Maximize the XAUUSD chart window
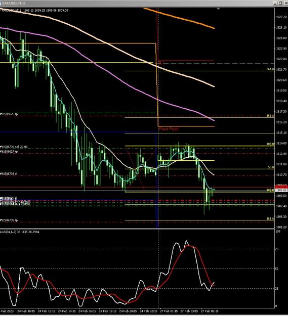The height and width of the screenshot is (316, 288). (281, 3)
